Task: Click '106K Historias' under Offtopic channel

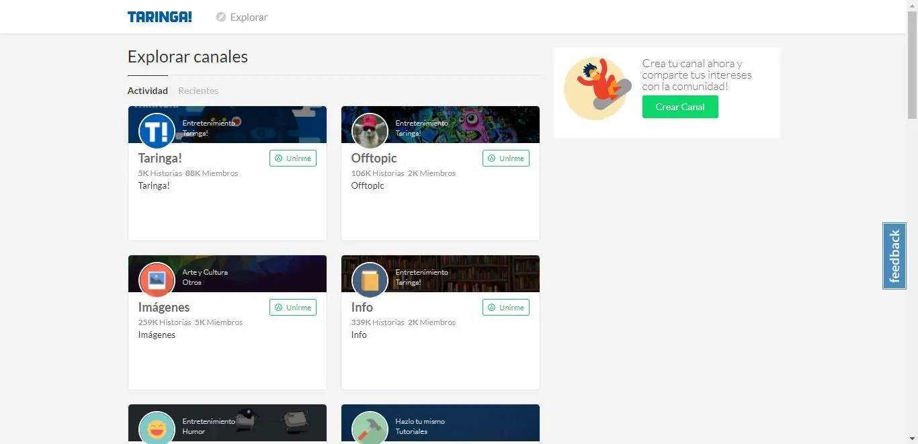Action: [x=378, y=173]
